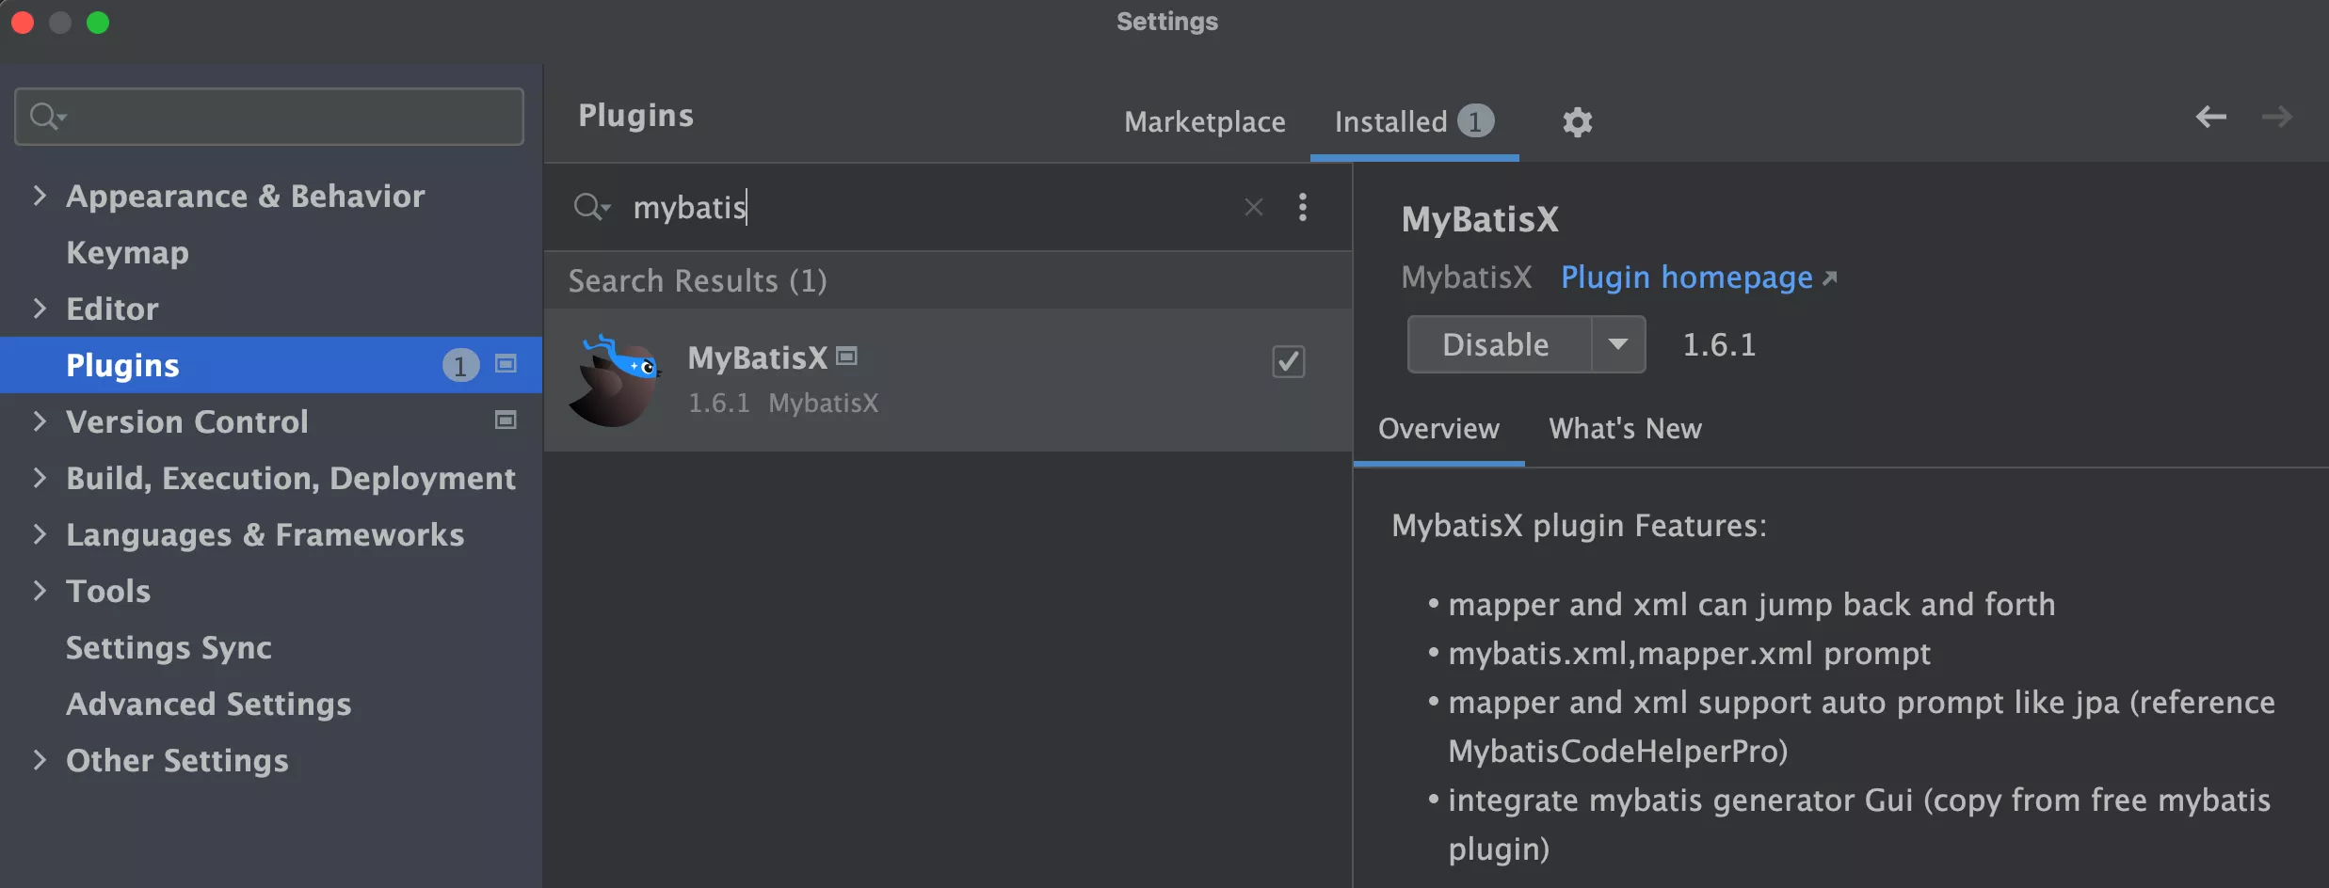Switch to the Marketplace tab
The image size is (2329, 888).
pyautogui.click(x=1205, y=122)
